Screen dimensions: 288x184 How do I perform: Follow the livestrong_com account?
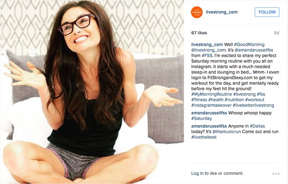tap(267, 12)
